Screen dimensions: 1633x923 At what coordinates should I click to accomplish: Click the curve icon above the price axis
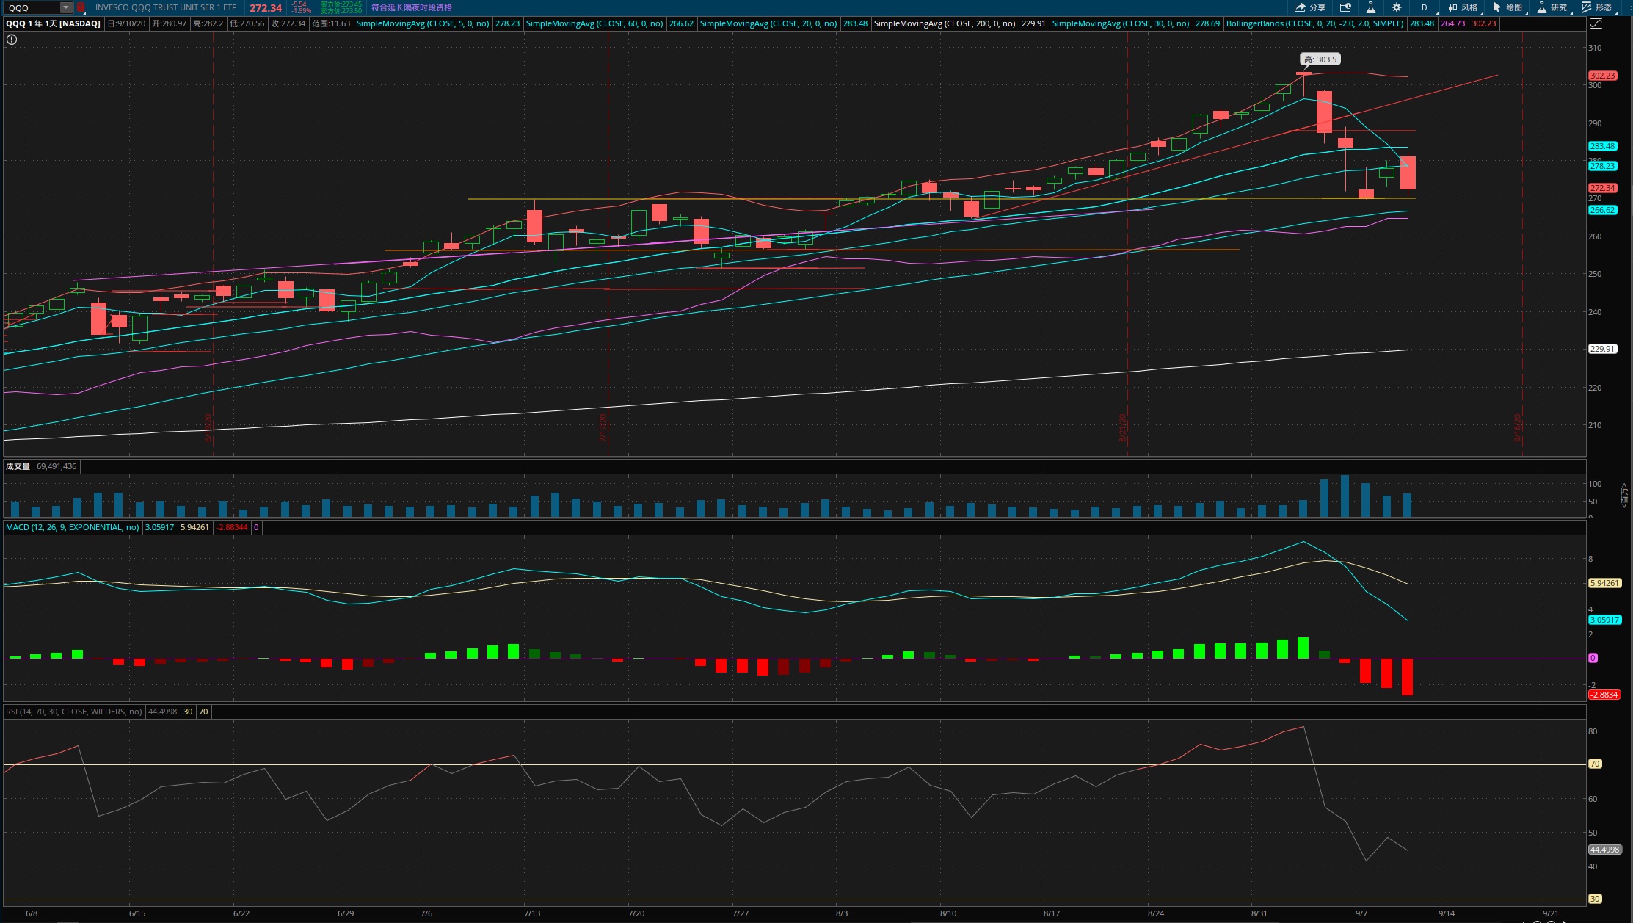click(x=1596, y=24)
